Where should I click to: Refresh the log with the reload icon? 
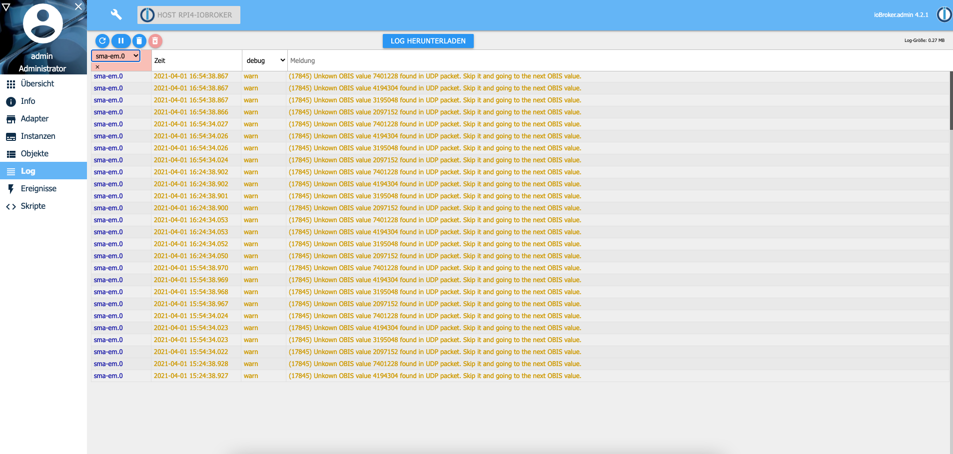pyautogui.click(x=102, y=41)
